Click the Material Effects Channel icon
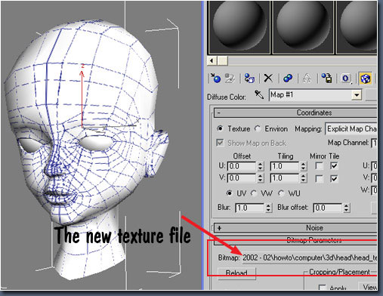The width and height of the screenshot is (383, 296). 346,79
